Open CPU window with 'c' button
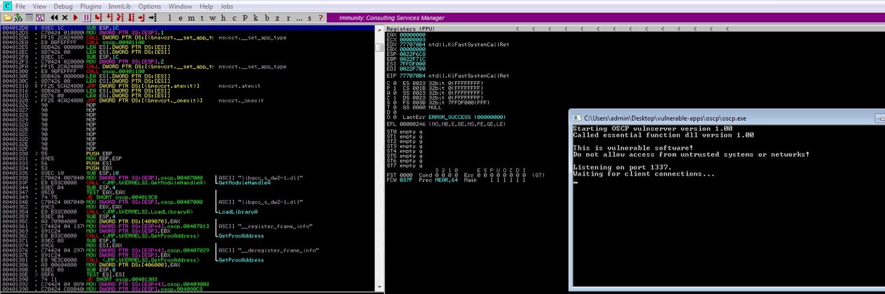 (234, 18)
